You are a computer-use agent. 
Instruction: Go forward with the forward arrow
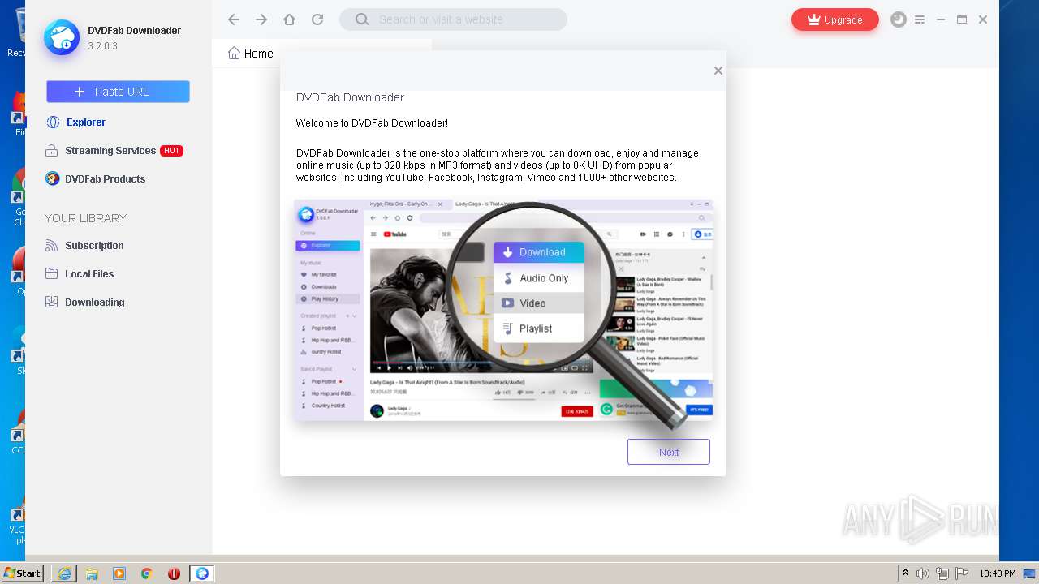261,19
